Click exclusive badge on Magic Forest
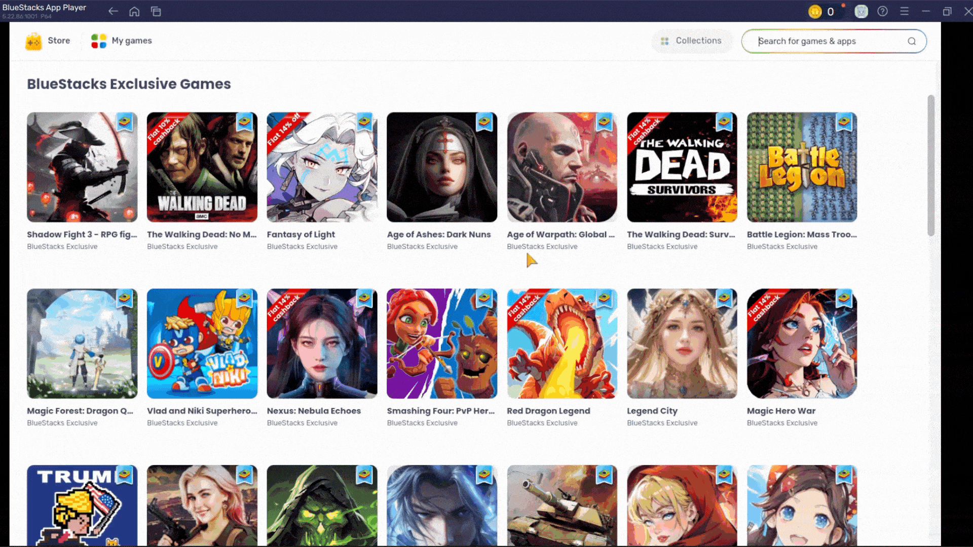973x547 pixels. click(x=125, y=299)
